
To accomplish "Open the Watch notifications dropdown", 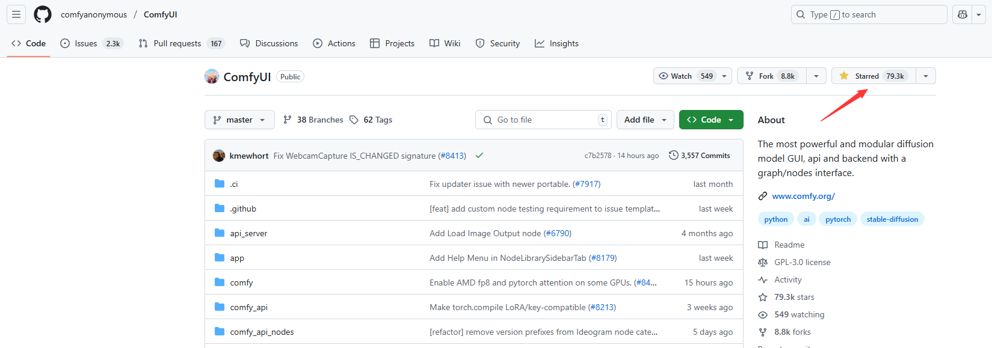I will coord(692,76).
